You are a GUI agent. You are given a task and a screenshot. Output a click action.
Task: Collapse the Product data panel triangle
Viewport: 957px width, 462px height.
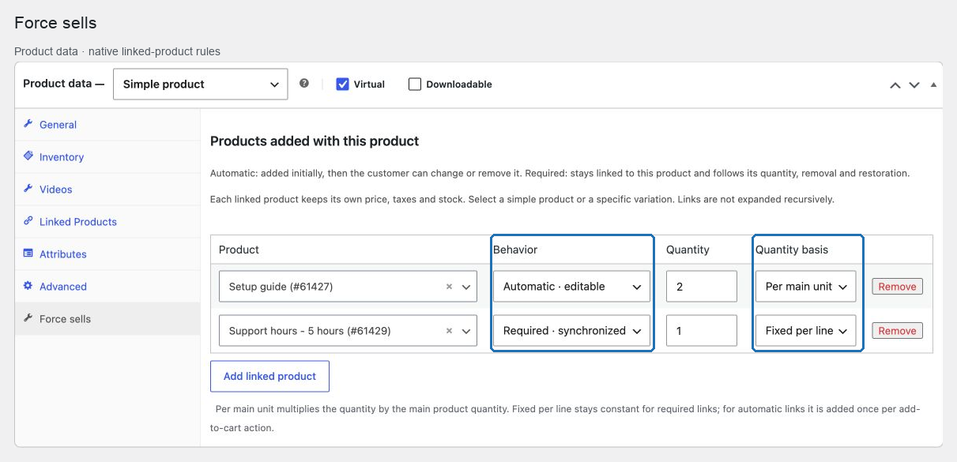click(933, 85)
